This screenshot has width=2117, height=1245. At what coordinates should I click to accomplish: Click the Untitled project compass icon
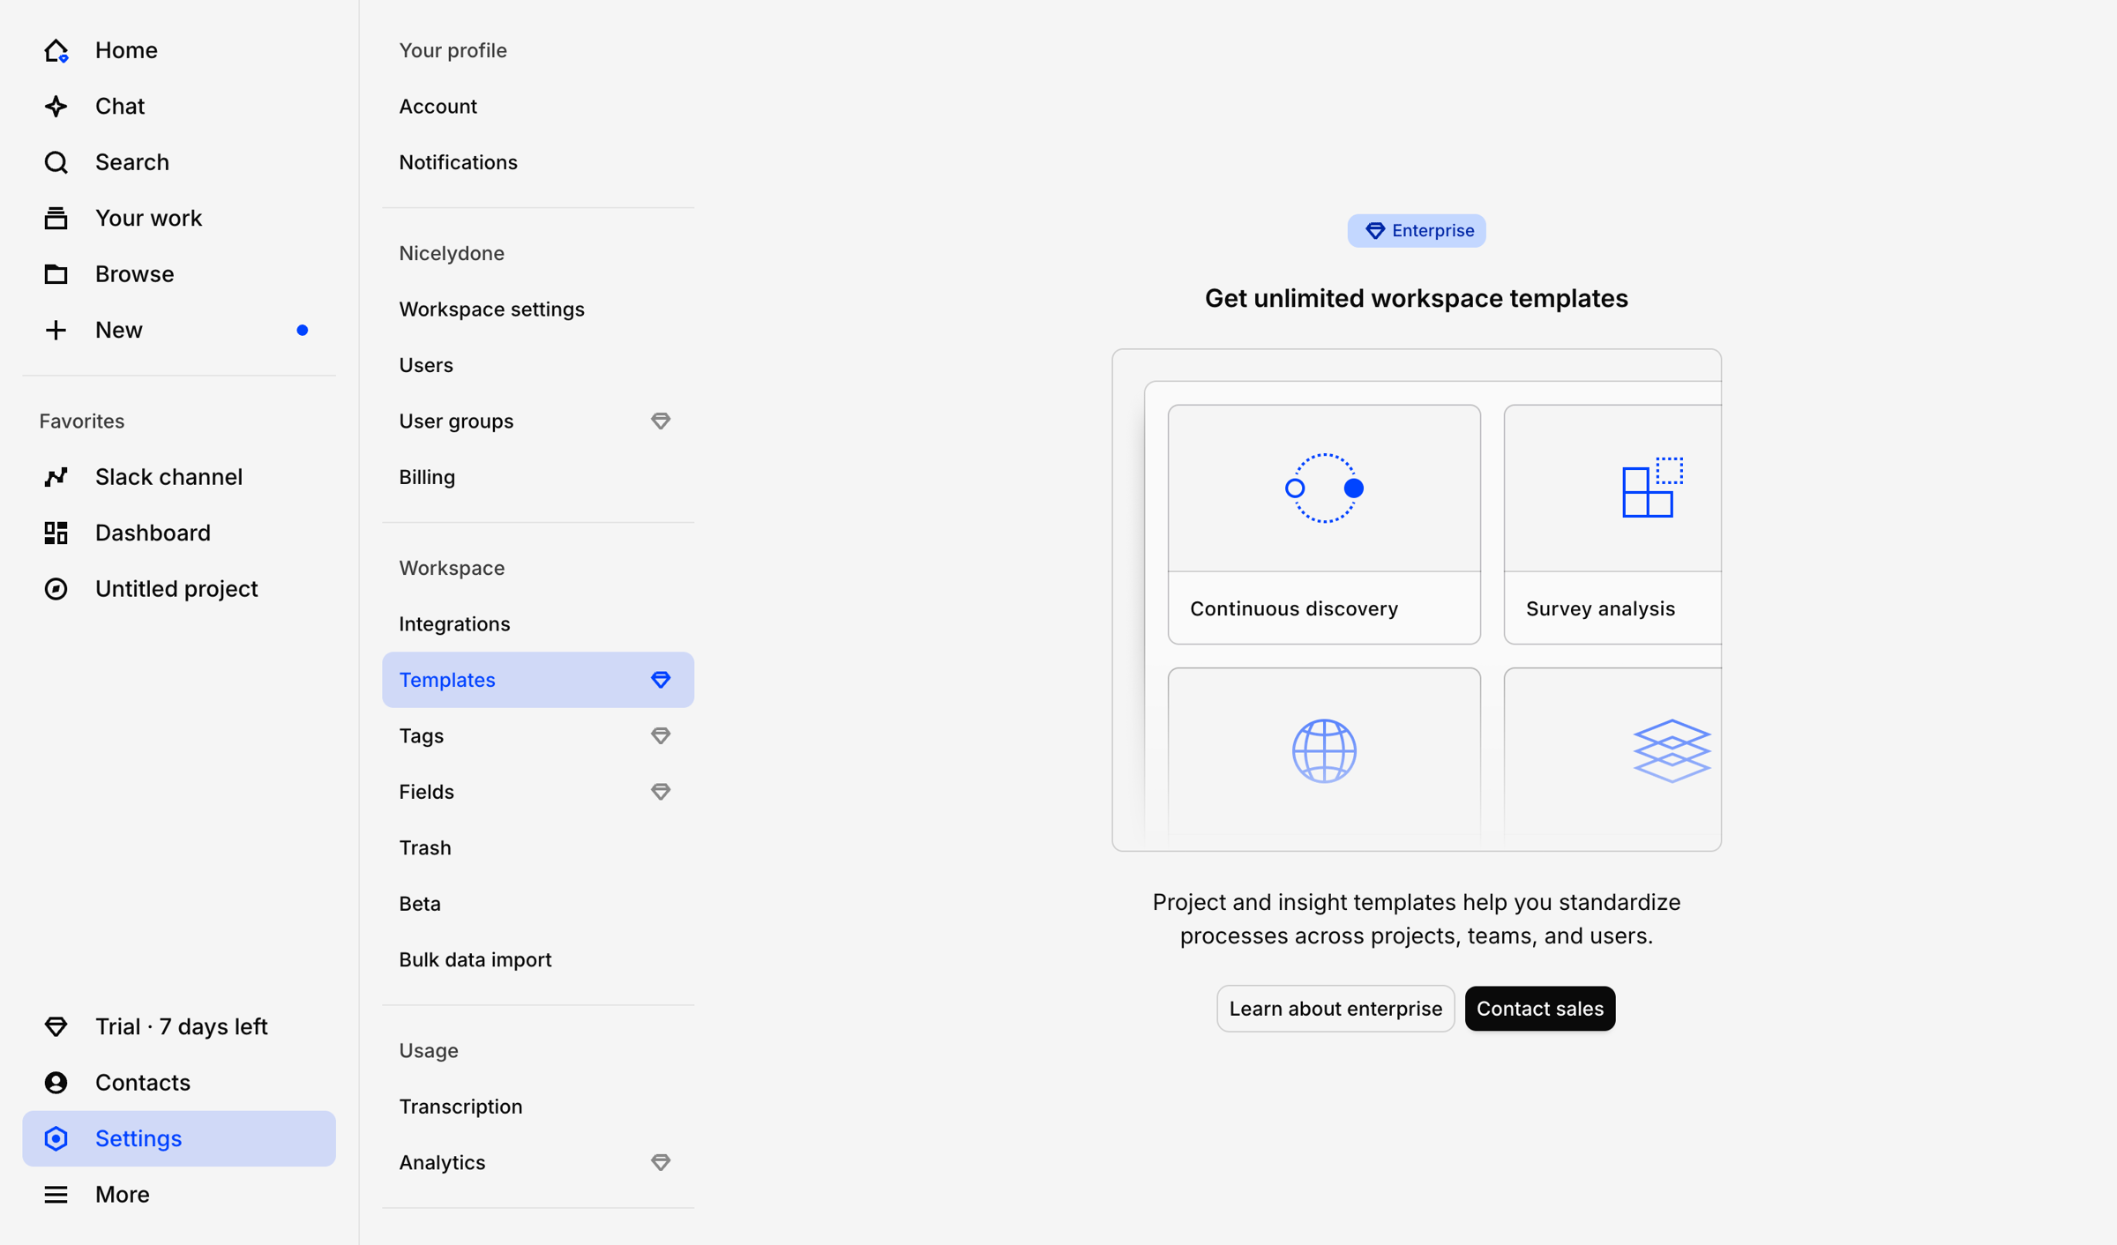point(56,589)
